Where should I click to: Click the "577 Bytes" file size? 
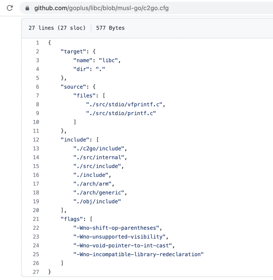point(110,28)
